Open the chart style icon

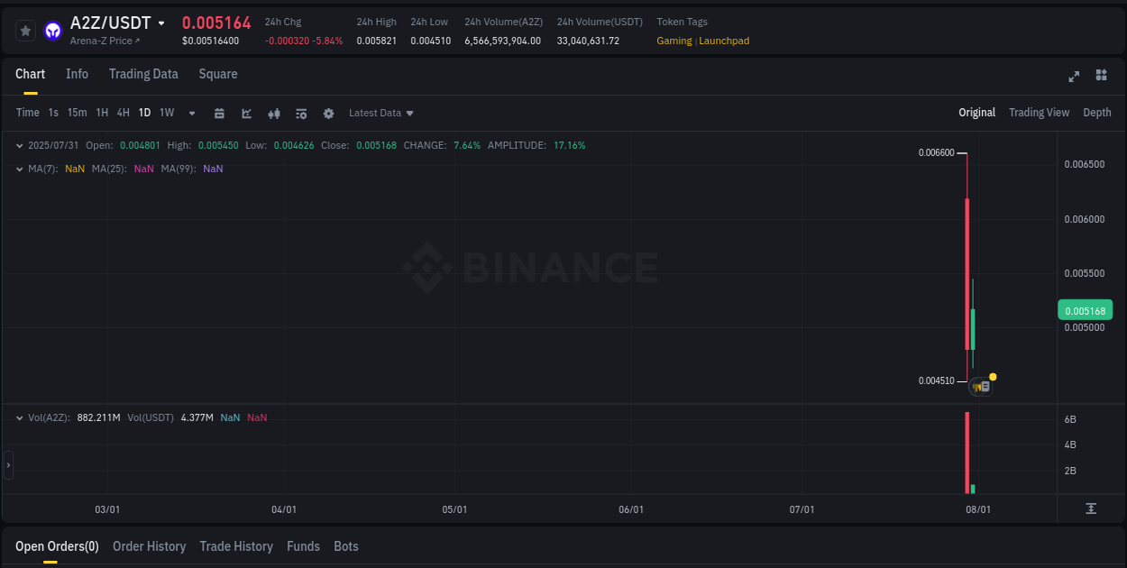coord(246,113)
